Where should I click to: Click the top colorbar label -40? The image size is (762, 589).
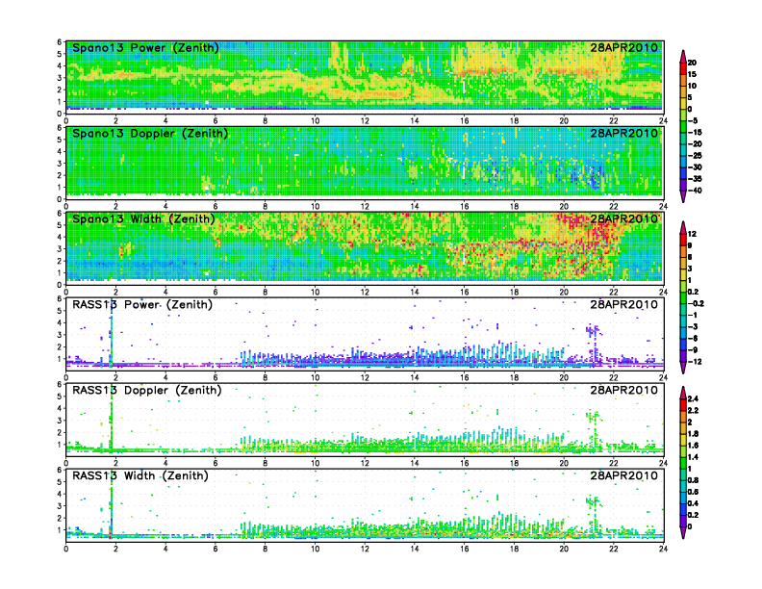[x=695, y=191]
